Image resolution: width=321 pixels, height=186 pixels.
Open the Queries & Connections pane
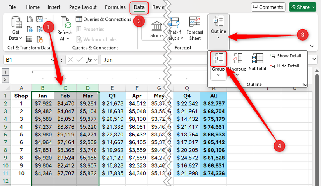[x=103, y=19]
